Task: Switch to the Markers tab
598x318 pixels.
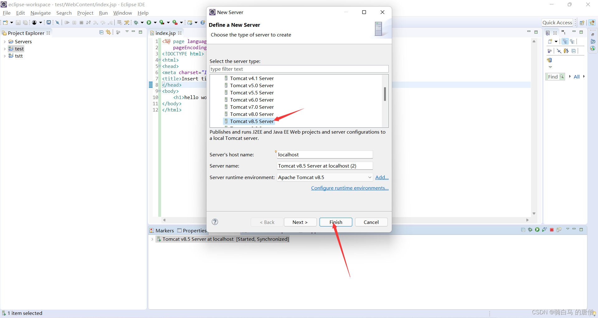Action: pyautogui.click(x=162, y=230)
